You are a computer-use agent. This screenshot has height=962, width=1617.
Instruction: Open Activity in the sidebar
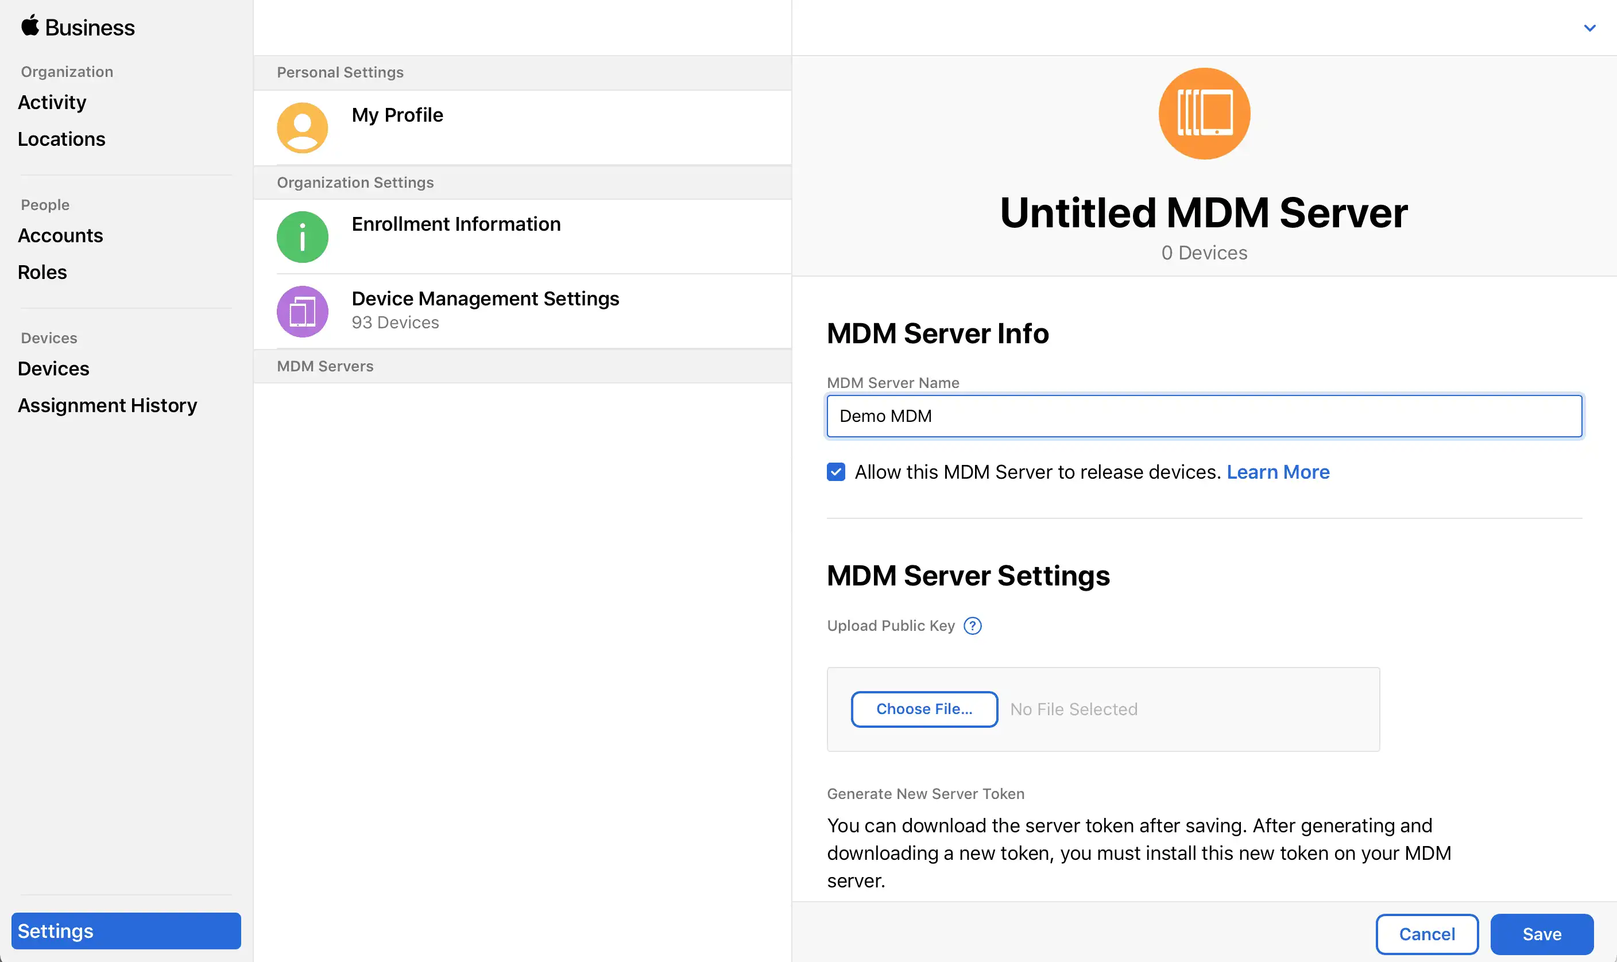[52, 102]
